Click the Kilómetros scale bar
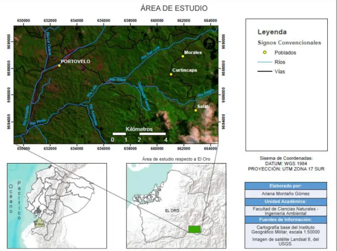The height and width of the screenshot is (251, 337). click(139, 134)
